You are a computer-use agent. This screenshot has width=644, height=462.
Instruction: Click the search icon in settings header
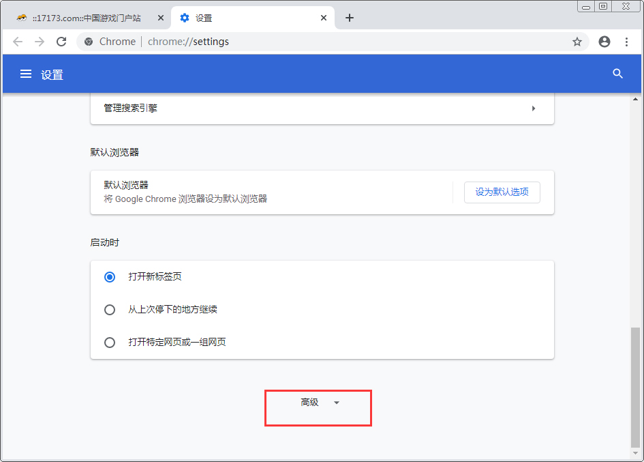coord(617,74)
